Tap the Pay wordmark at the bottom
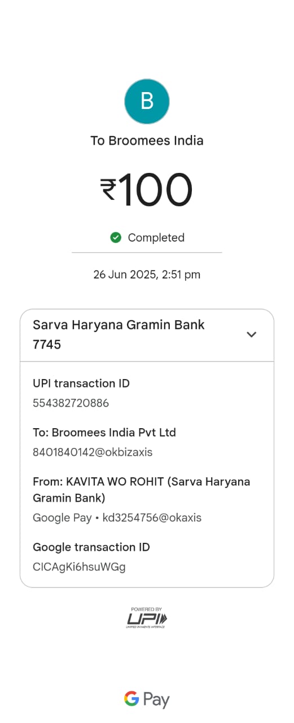This screenshot has height=723, width=294. (x=156, y=700)
